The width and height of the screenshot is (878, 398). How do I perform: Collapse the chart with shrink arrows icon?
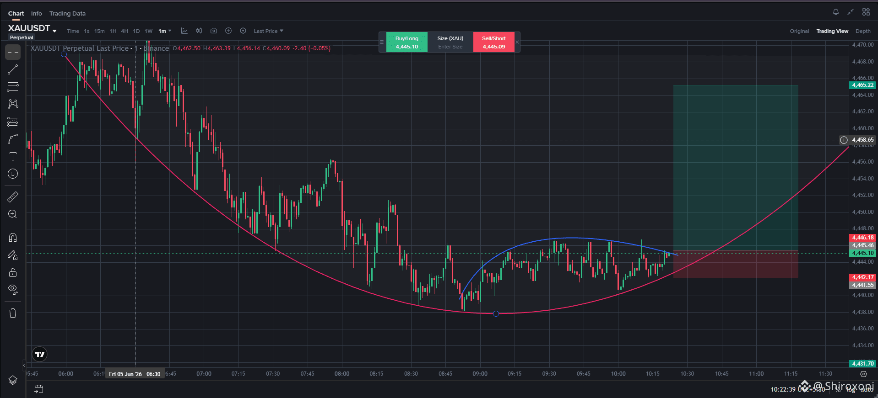851,12
